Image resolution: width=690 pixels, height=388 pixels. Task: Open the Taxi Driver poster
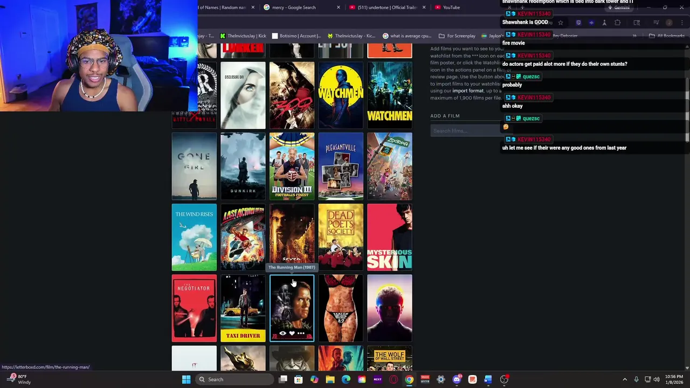tap(243, 308)
